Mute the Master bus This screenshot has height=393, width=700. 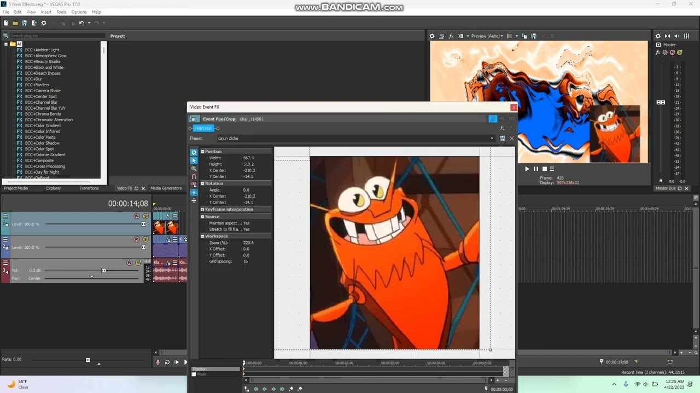point(672,53)
